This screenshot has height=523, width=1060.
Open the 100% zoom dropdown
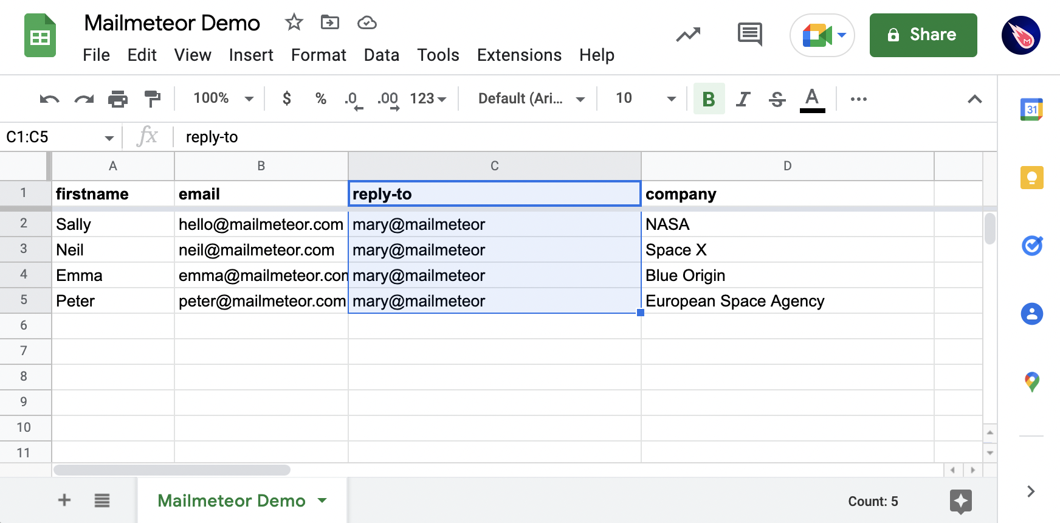[x=223, y=99]
